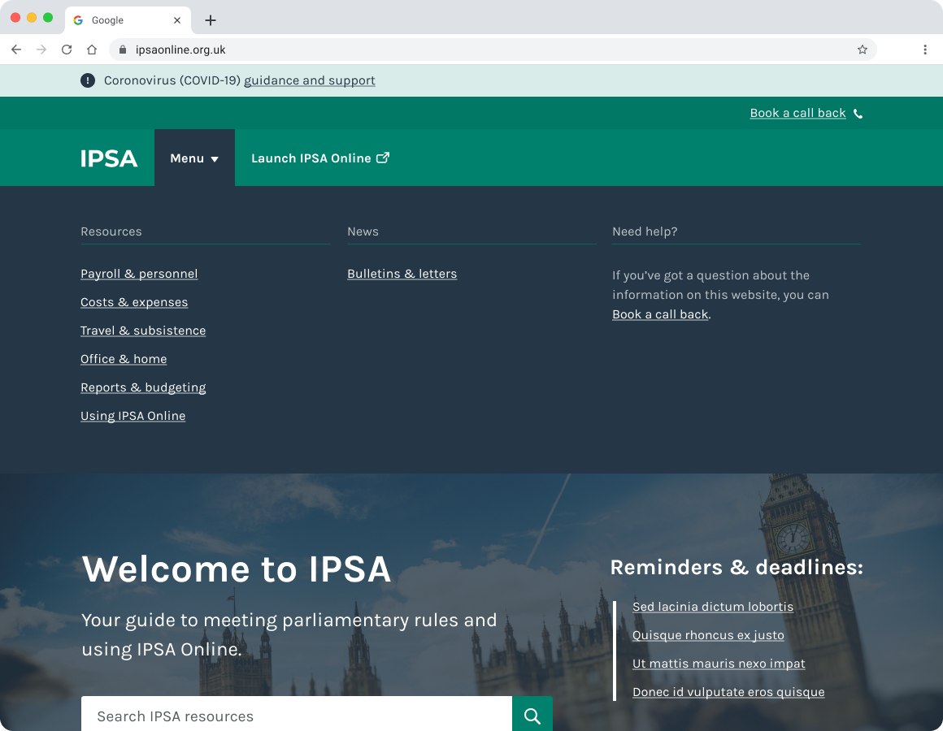
Task: Click Book a call back in Need help
Action: (660, 314)
